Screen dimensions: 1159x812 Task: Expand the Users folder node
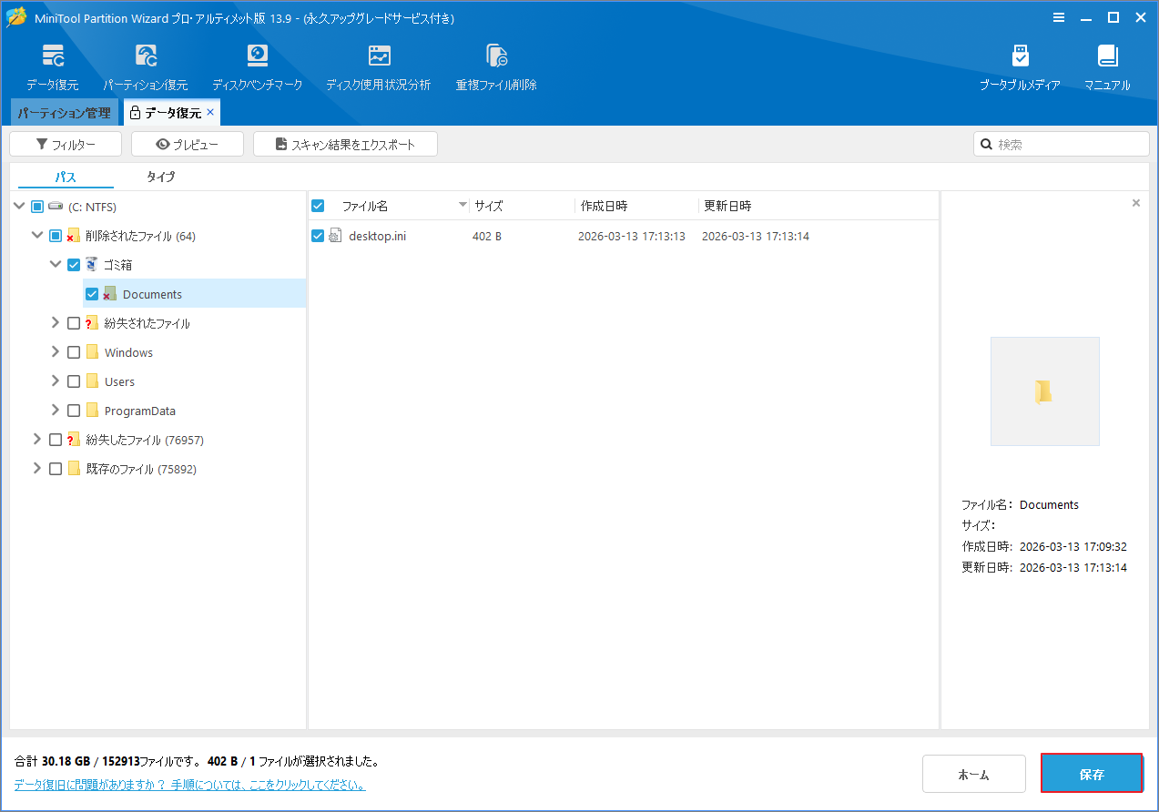pyautogui.click(x=56, y=381)
